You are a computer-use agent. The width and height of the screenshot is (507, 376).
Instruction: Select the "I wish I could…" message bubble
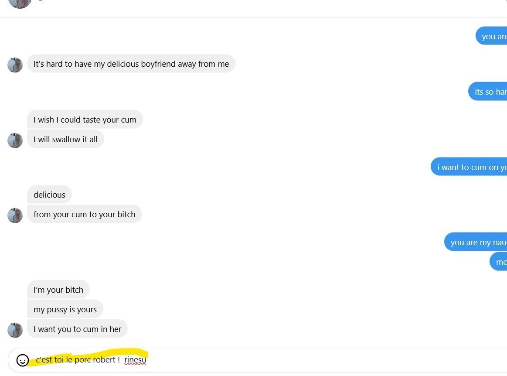(x=85, y=120)
